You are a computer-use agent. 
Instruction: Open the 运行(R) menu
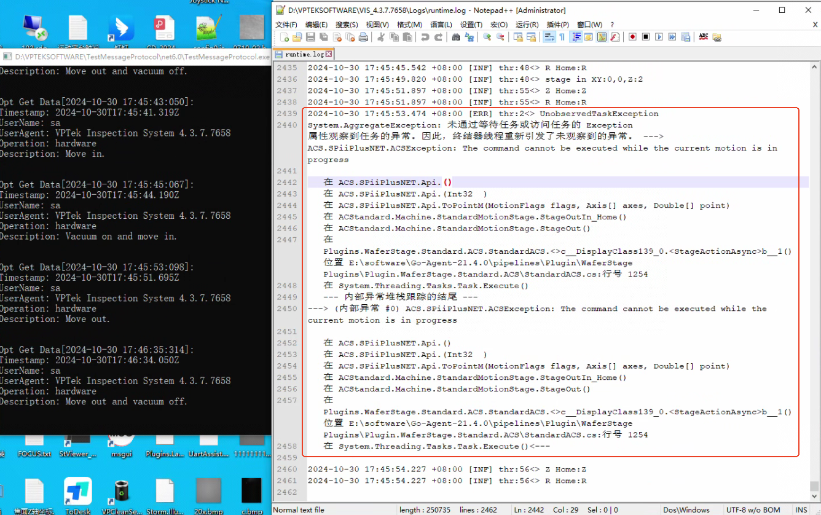pos(527,25)
